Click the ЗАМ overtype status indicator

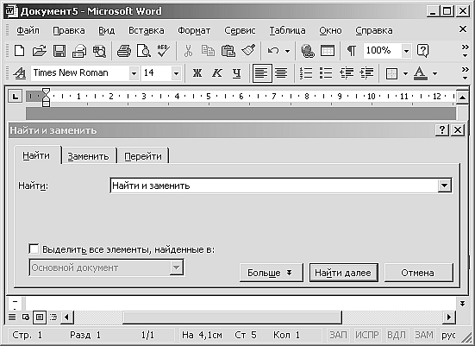424,335
